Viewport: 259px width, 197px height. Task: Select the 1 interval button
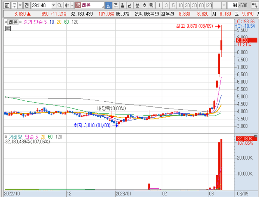tap(159, 5)
